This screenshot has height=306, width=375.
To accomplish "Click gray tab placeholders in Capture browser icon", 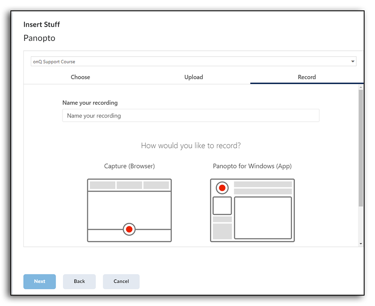I will click(x=129, y=185).
